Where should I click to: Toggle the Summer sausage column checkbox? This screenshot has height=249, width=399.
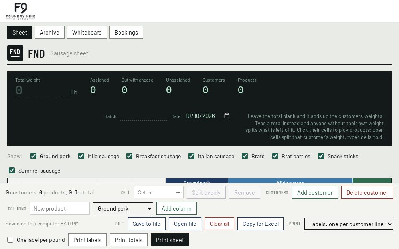[12, 170]
